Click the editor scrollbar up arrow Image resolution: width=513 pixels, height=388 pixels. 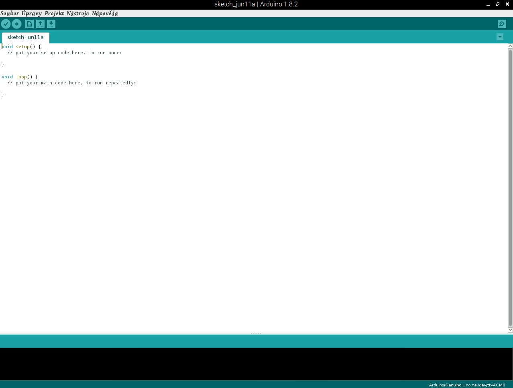tap(510, 46)
